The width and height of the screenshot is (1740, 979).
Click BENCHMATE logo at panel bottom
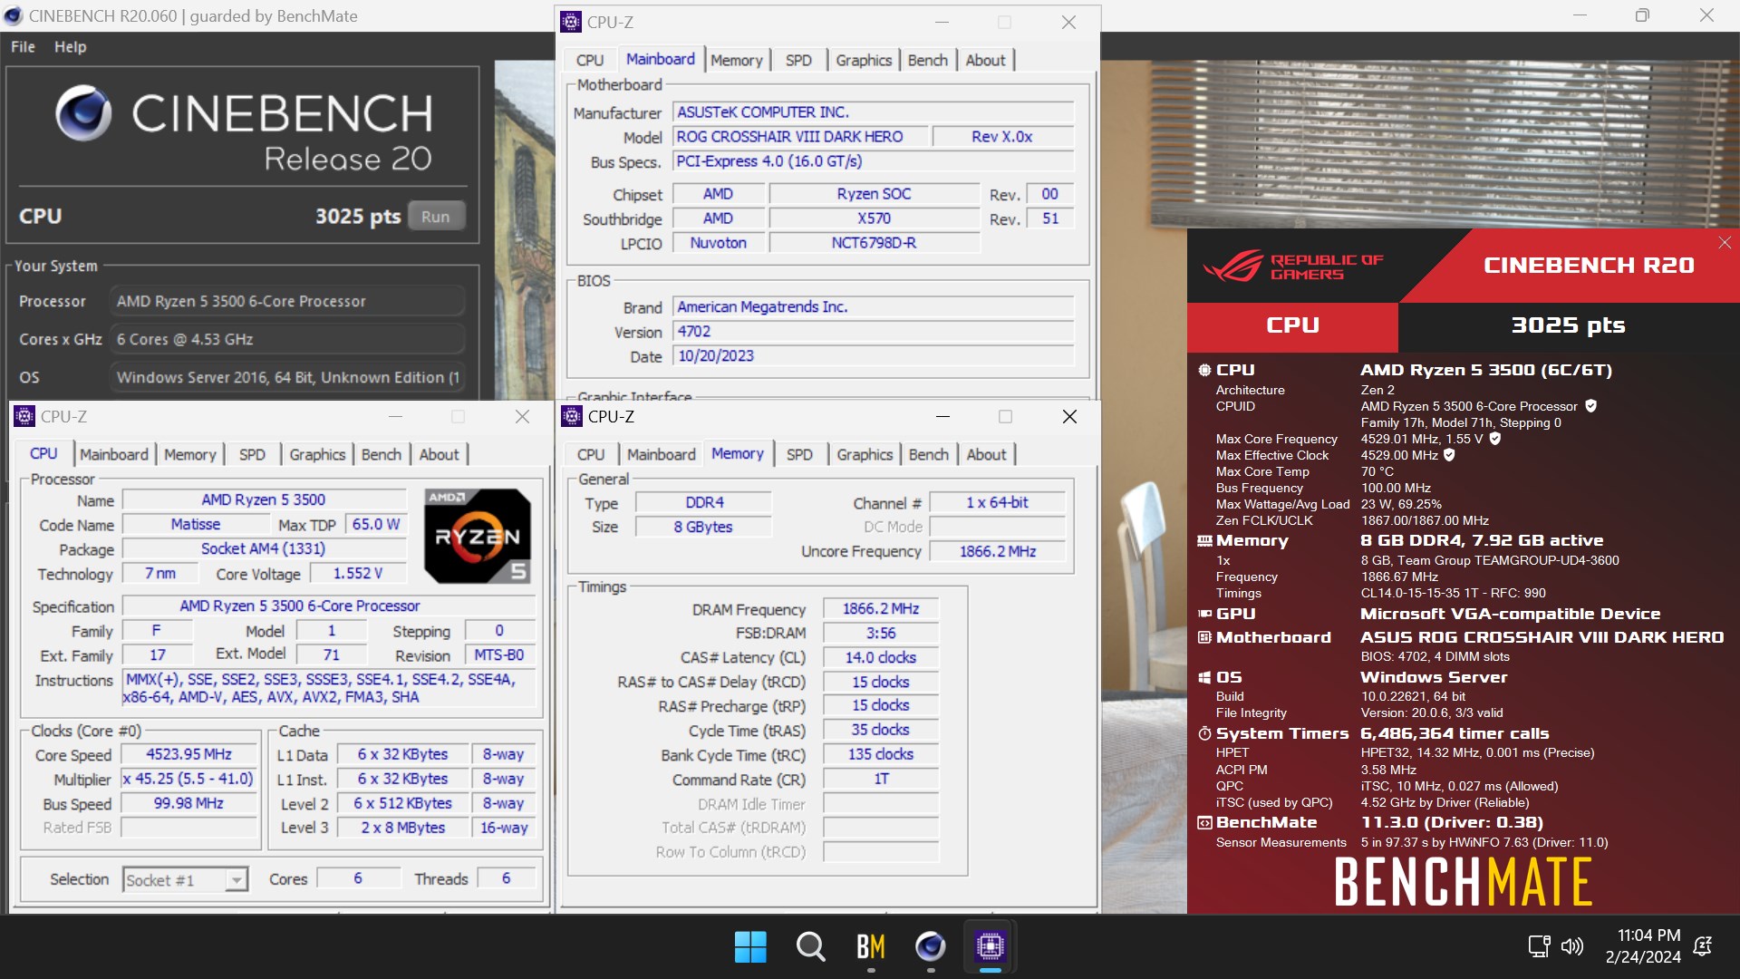(x=1463, y=881)
